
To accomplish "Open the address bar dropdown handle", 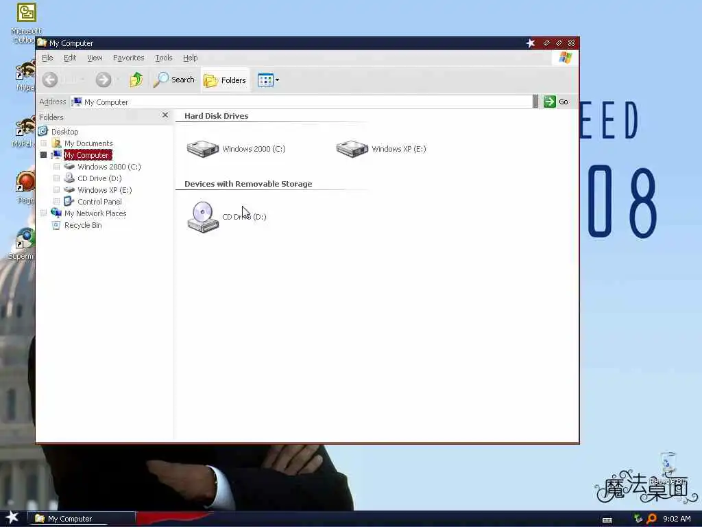I will click(x=535, y=102).
